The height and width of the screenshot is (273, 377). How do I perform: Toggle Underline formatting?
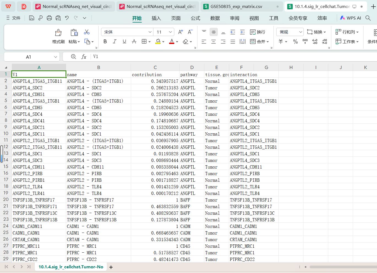pyautogui.click(x=124, y=42)
